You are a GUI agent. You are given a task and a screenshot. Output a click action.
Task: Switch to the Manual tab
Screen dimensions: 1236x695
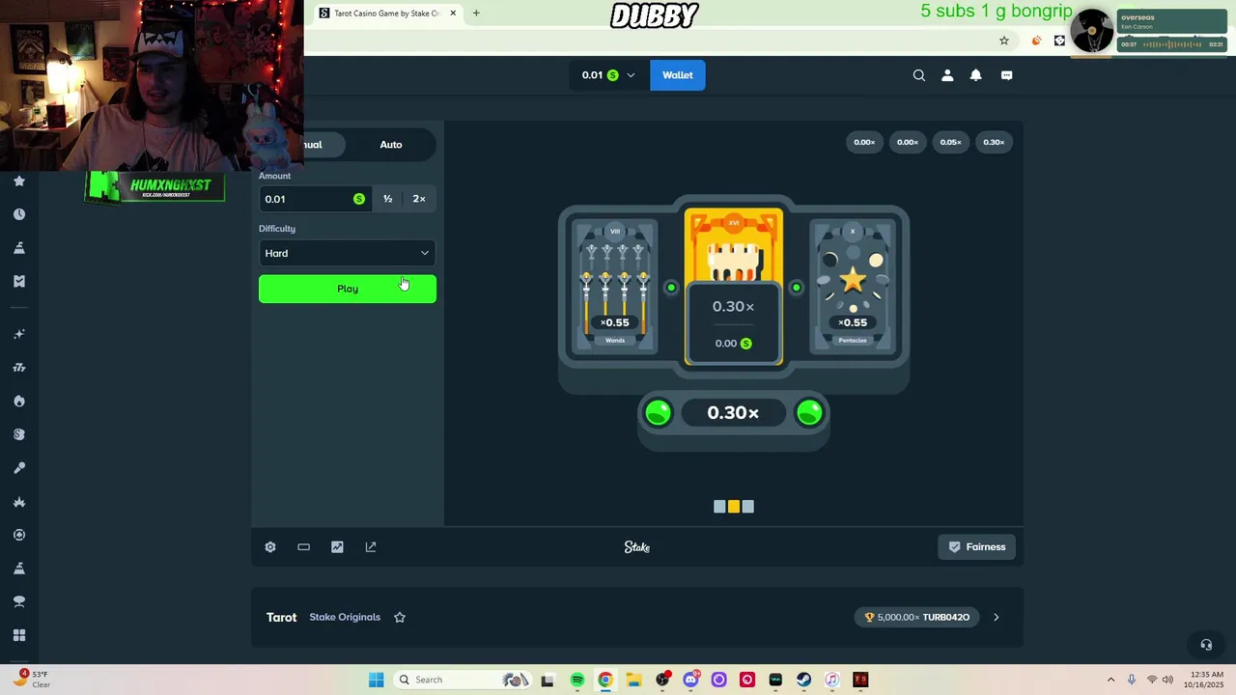click(311, 145)
